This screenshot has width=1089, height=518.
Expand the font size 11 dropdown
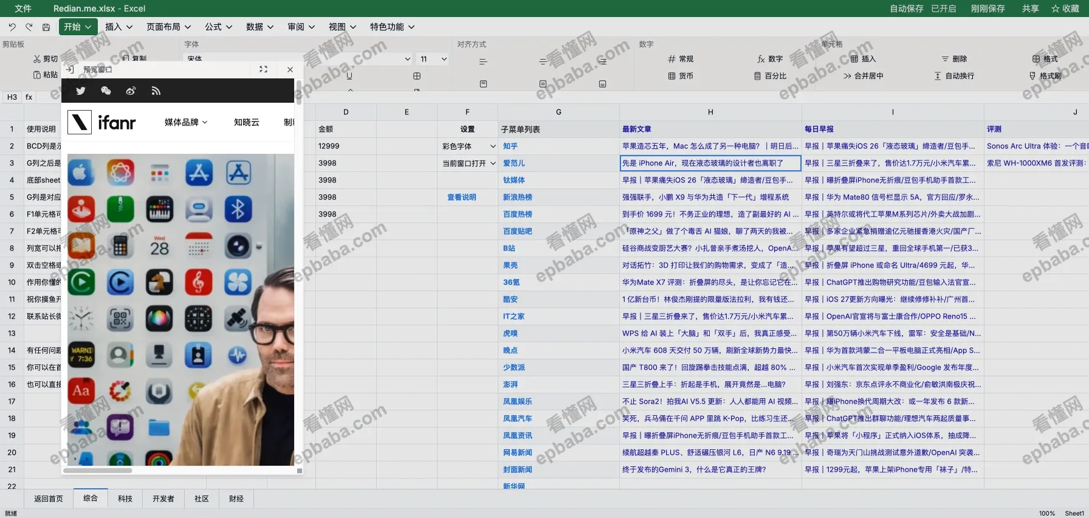point(444,59)
